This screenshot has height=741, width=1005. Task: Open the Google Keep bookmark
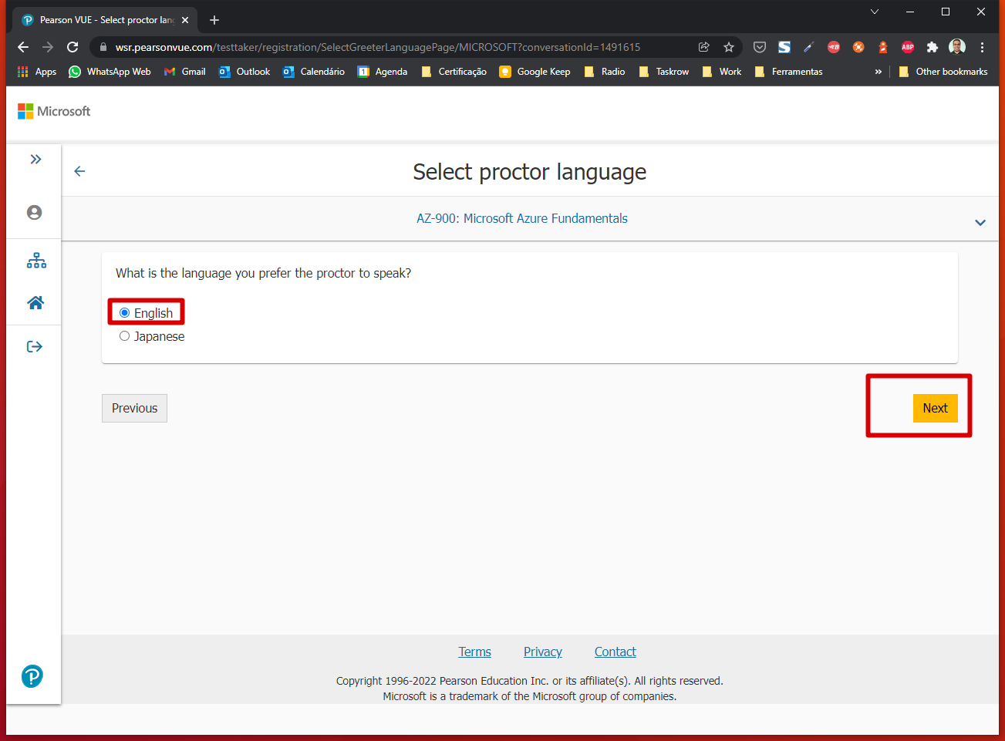(x=535, y=72)
